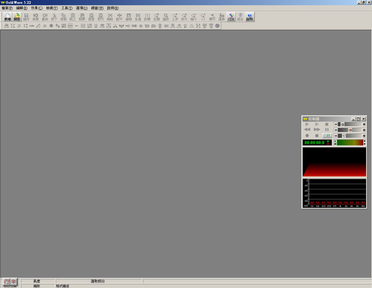Start recording with the round Record button
This screenshot has height=288, width=372.
pyautogui.click(x=307, y=136)
